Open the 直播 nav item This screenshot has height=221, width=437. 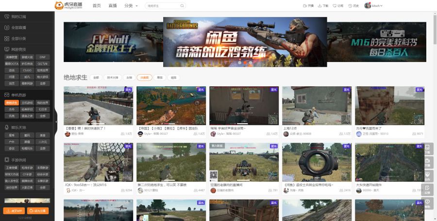point(113,6)
